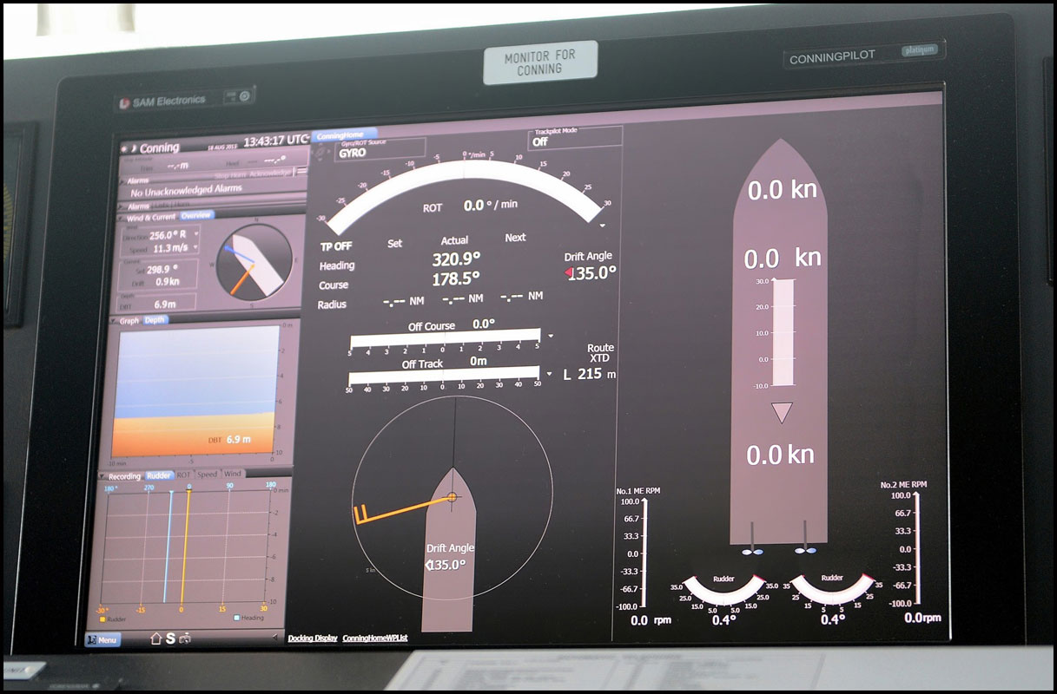Open the wind Direction units dropdown

click(196, 235)
